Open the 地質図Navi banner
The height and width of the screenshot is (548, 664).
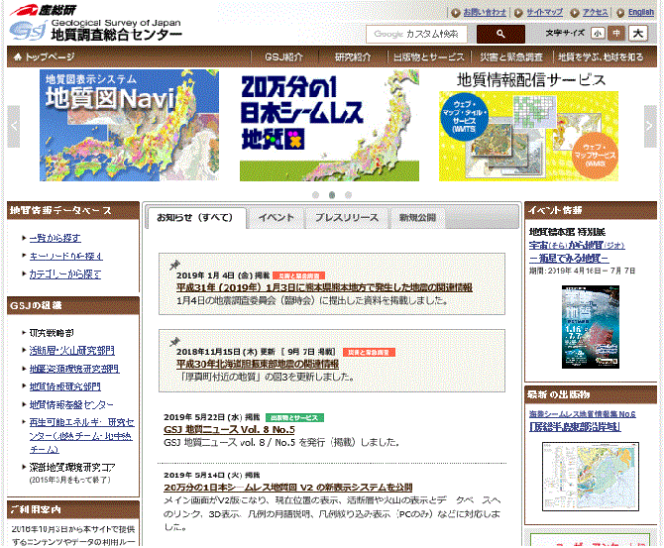click(x=129, y=125)
